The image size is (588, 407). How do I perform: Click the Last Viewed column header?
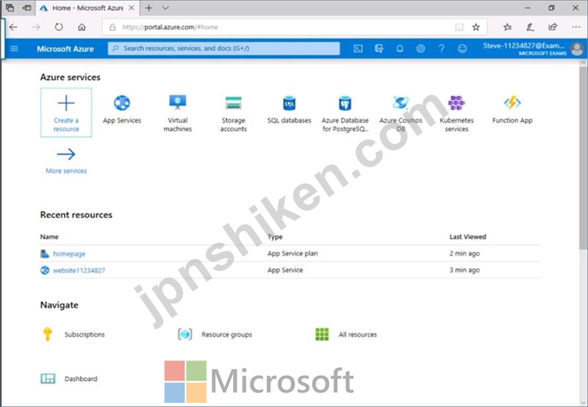pos(468,237)
